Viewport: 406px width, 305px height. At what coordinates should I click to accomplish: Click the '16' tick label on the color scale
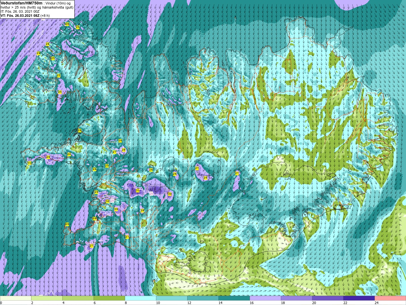pos(252,303)
